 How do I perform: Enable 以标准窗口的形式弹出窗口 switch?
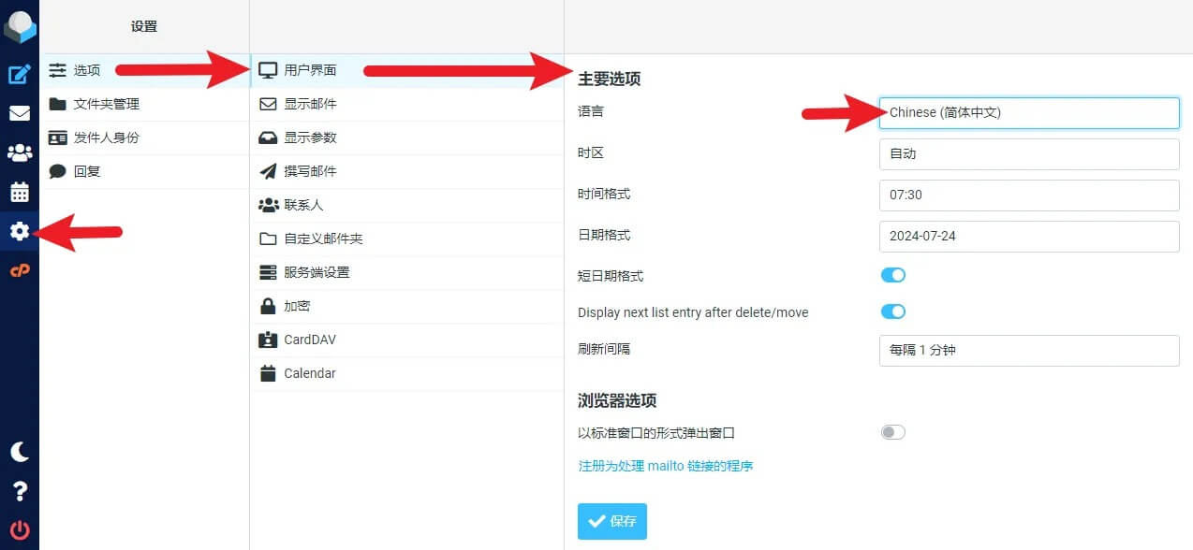[892, 432]
